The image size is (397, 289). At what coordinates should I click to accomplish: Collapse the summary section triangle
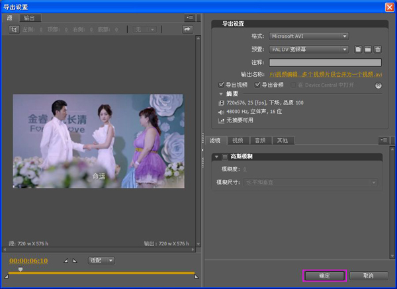pyautogui.click(x=221, y=94)
